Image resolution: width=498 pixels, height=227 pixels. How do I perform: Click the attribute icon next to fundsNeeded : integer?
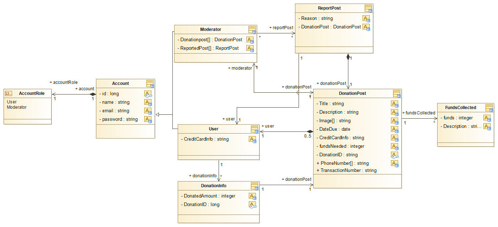[x=395, y=146]
